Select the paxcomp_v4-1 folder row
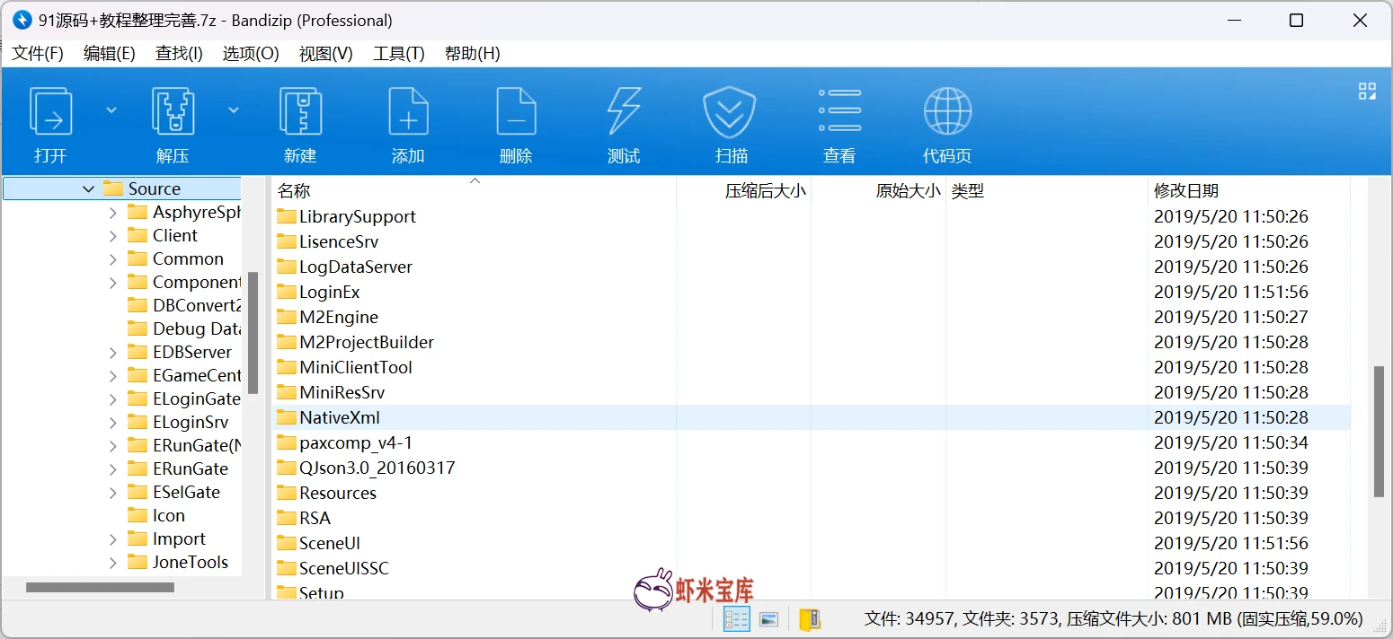Image resolution: width=1393 pixels, height=639 pixels. tap(811, 442)
